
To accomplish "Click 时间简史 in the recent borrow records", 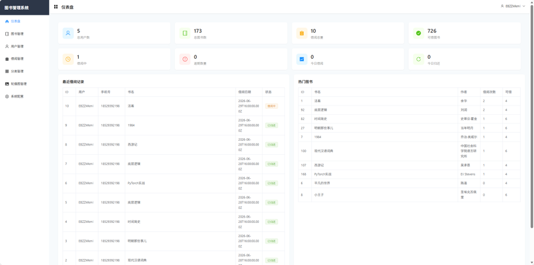I will point(134,222).
